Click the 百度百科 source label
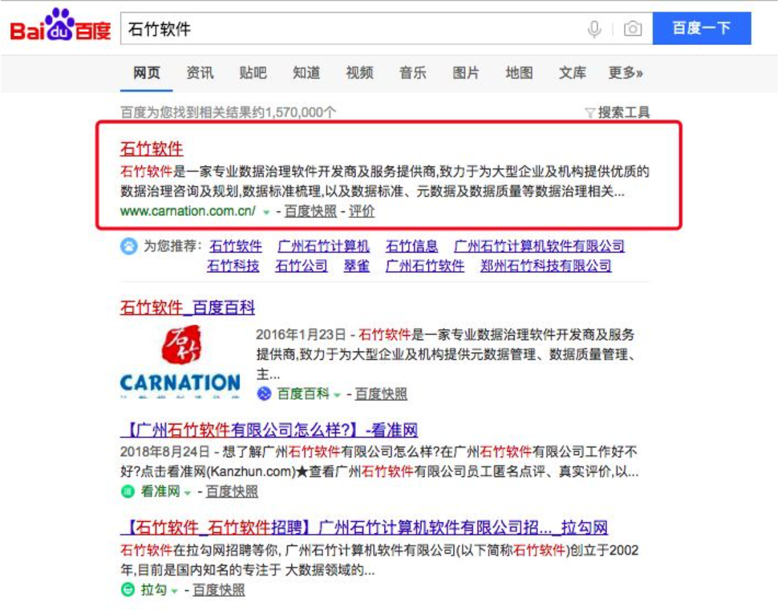Viewport: 778px width, 610px height. 303,394
